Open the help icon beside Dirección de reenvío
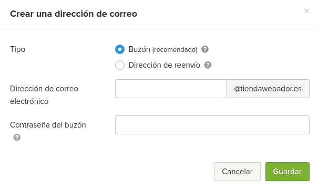318x190 pixels. pyautogui.click(x=208, y=65)
